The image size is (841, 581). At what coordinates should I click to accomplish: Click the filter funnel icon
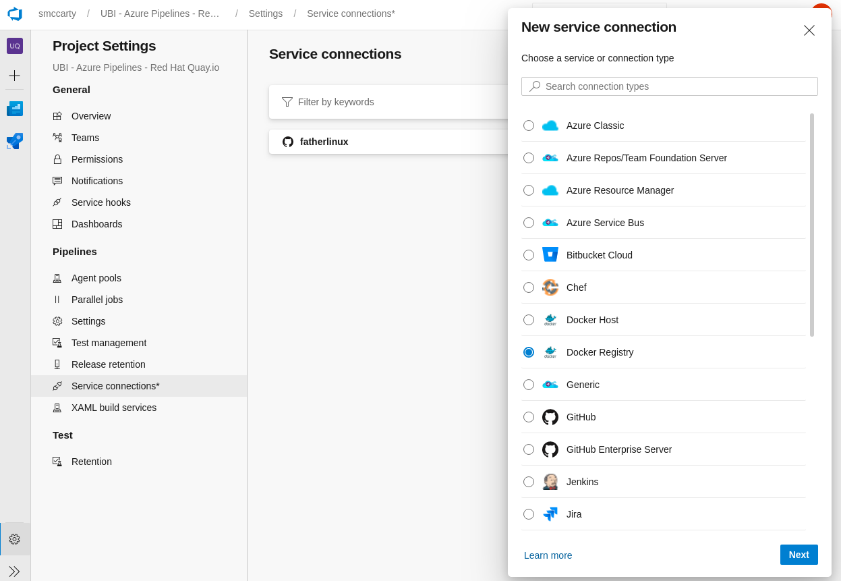coord(287,102)
